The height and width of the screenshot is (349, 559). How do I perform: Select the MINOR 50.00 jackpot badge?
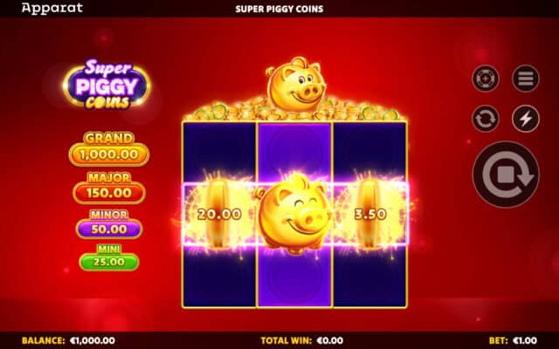[109, 224]
